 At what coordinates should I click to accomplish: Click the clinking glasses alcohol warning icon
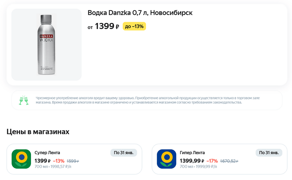[x=24, y=100]
